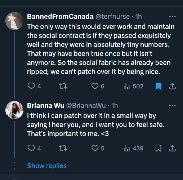Open Brianna Wu's profile avatar

[14, 110]
